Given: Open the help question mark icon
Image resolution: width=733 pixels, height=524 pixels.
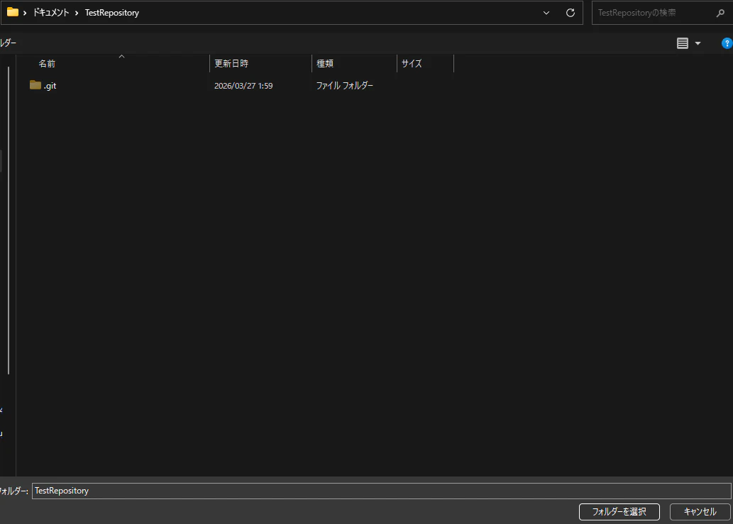Looking at the screenshot, I should (x=727, y=43).
